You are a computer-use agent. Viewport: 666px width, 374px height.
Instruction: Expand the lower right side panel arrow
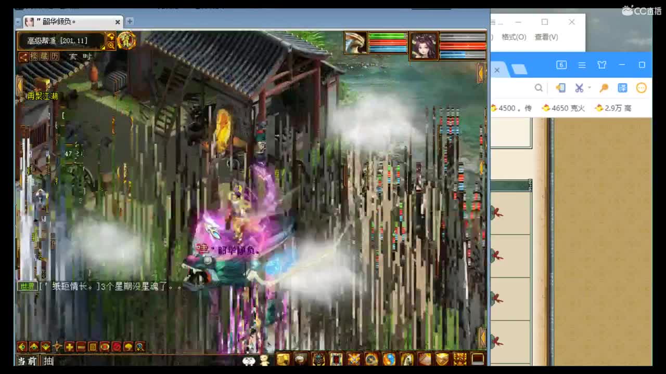(482, 338)
